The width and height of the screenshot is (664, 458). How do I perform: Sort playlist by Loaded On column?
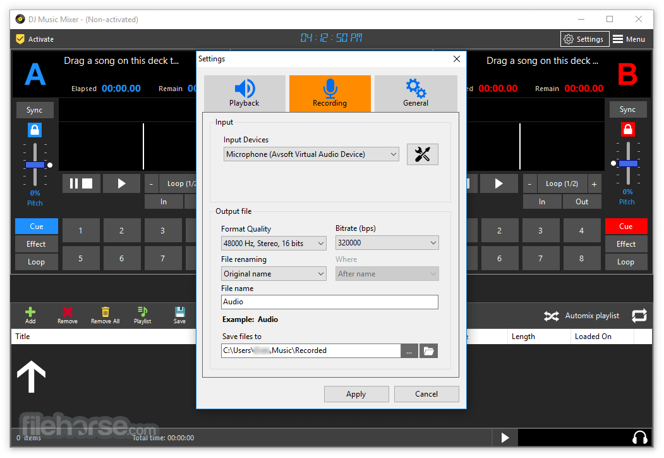602,337
